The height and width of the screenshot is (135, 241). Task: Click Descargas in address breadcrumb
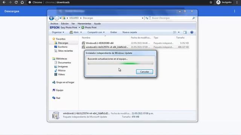click(x=88, y=18)
